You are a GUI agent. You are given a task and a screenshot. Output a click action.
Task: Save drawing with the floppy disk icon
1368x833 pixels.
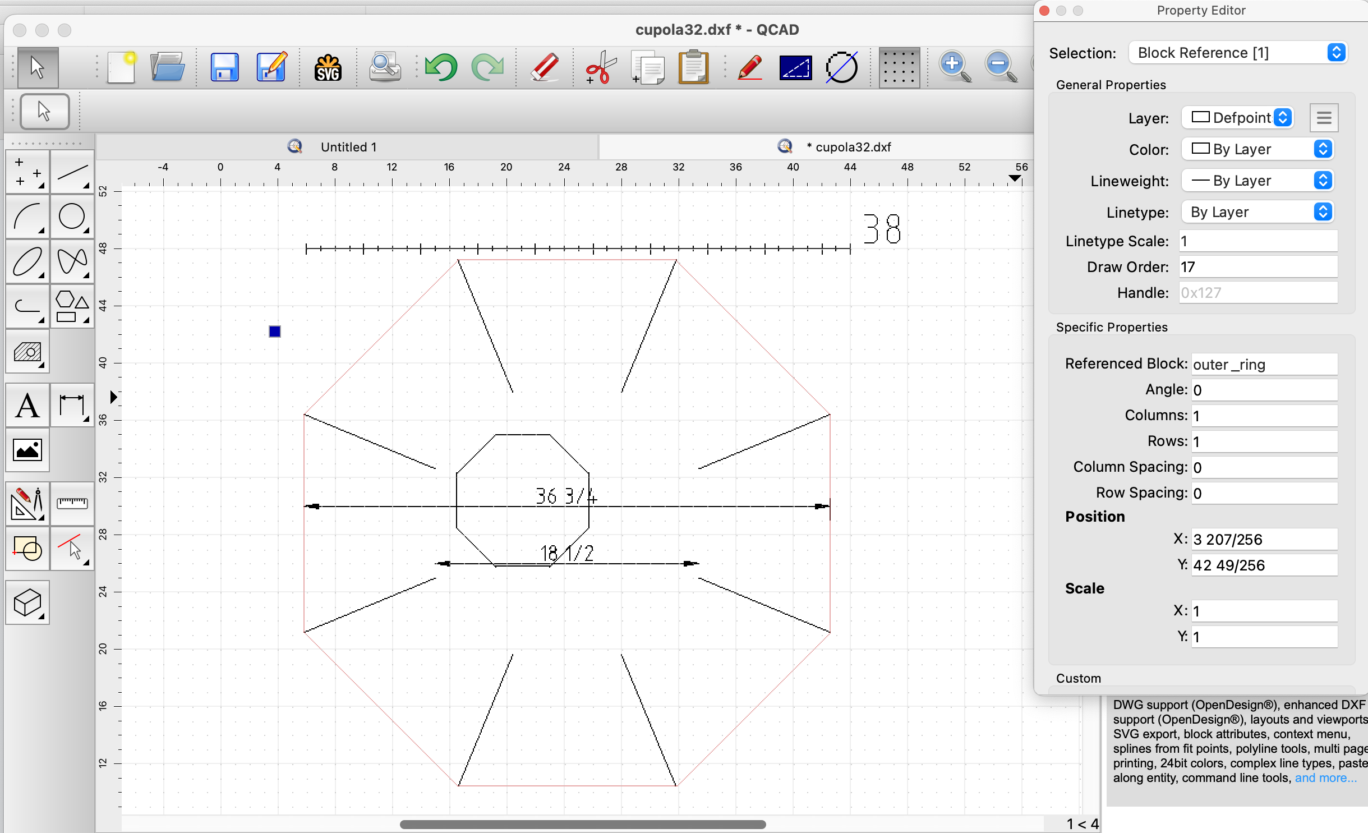pos(224,68)
